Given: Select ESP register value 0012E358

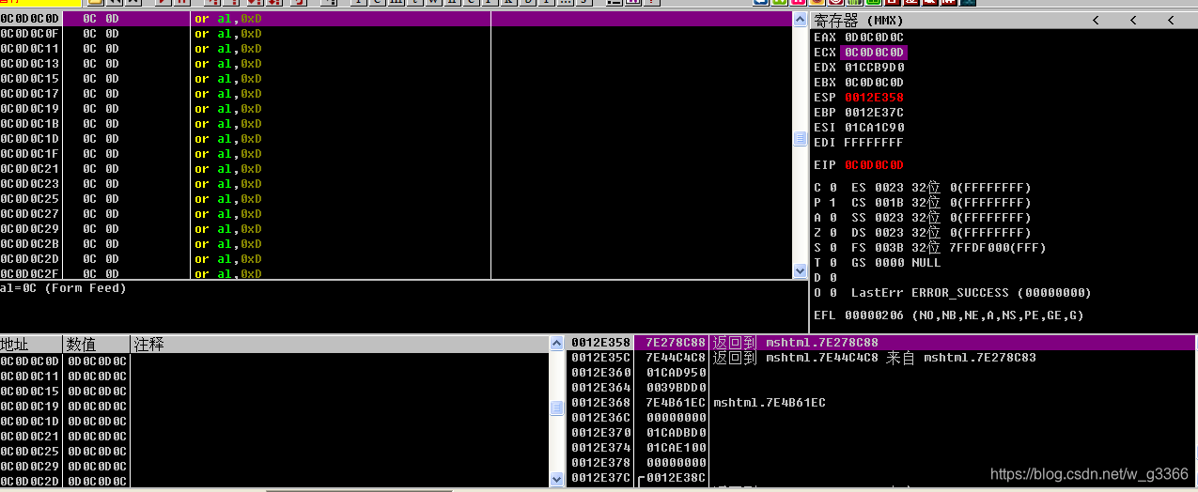Looking at the screenshot, I should point(874,98).
